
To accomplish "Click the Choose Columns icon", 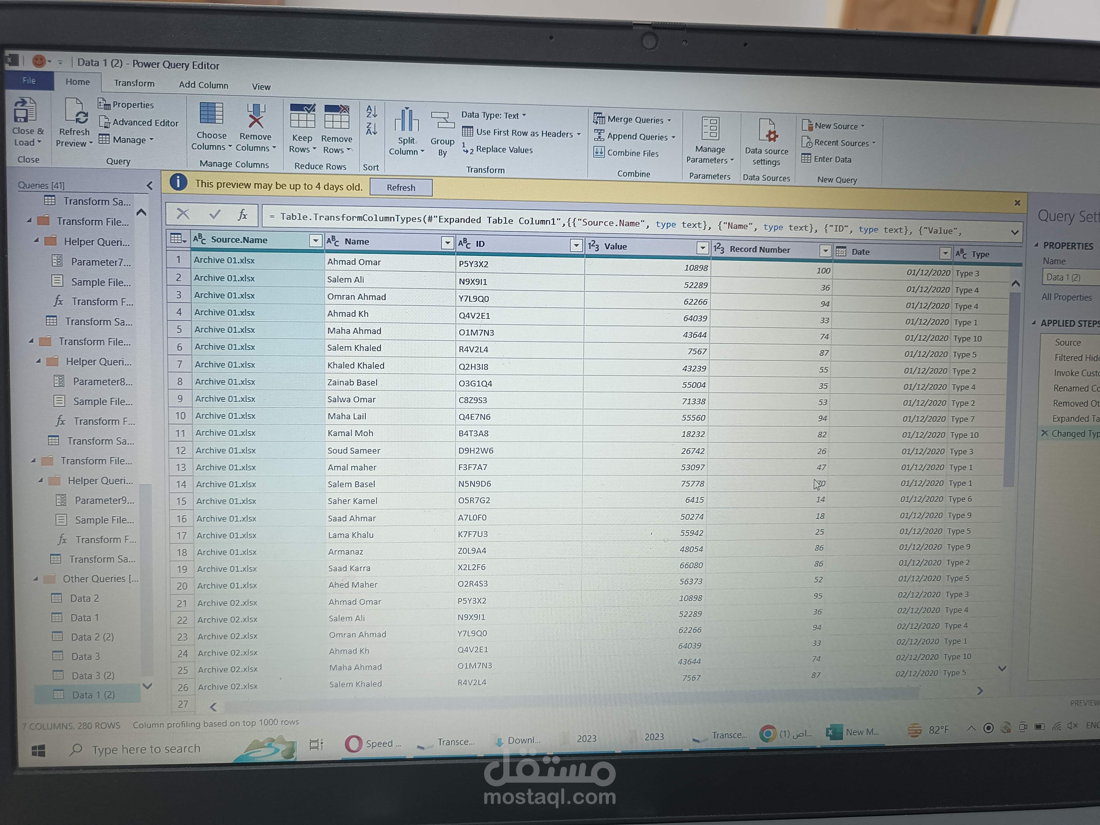I will pos(211,114).
